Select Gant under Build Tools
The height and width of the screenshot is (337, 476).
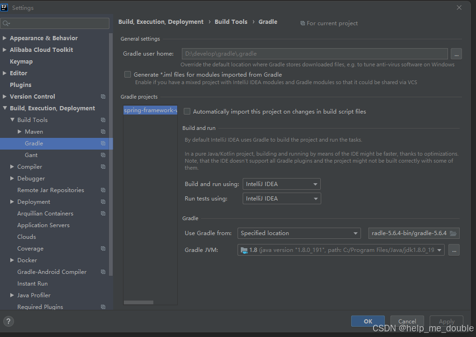tap(31, 155)
